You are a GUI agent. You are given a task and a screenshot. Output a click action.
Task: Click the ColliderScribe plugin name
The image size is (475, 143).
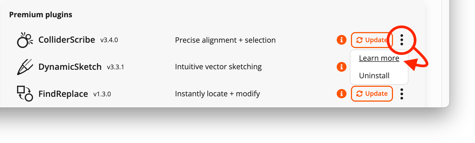click(x=67, y=40)
